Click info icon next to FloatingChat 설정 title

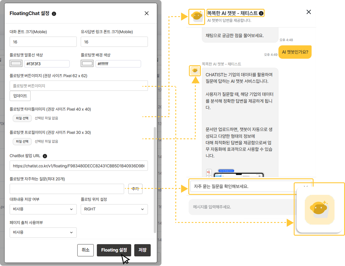(x=54, y=14)
